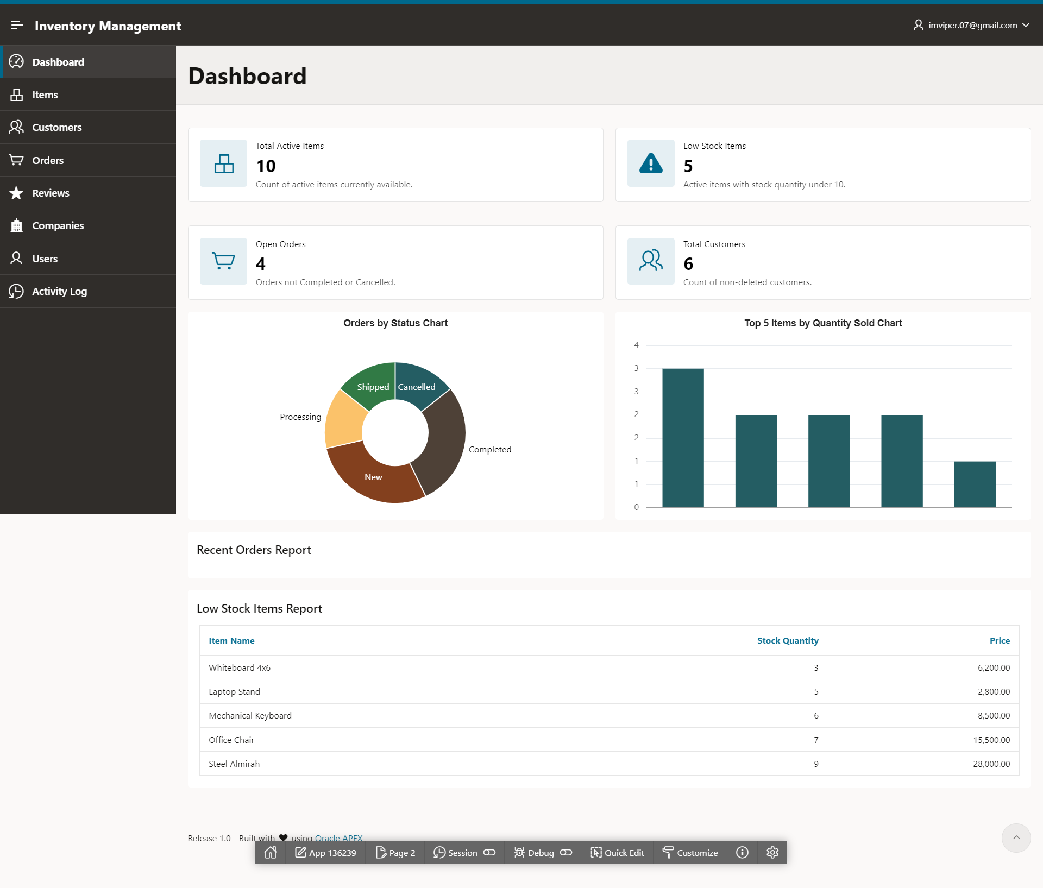Click the New slice of donut chart
This screenshot has height=888, width=1043.
coord(373,477)
